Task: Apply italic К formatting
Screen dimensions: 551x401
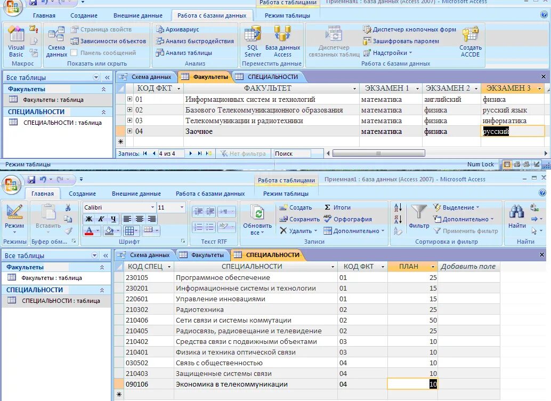Action: tap(101, 219)
